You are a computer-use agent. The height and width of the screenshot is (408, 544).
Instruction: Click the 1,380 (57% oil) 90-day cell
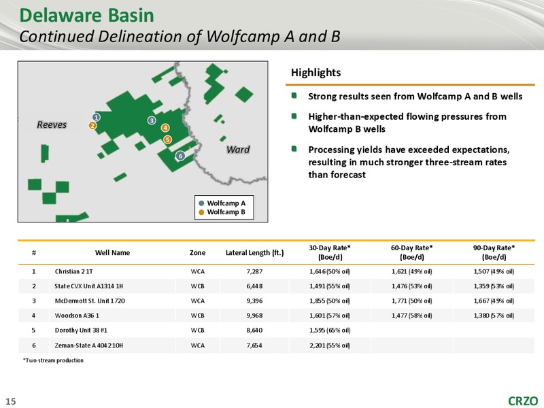494,316
